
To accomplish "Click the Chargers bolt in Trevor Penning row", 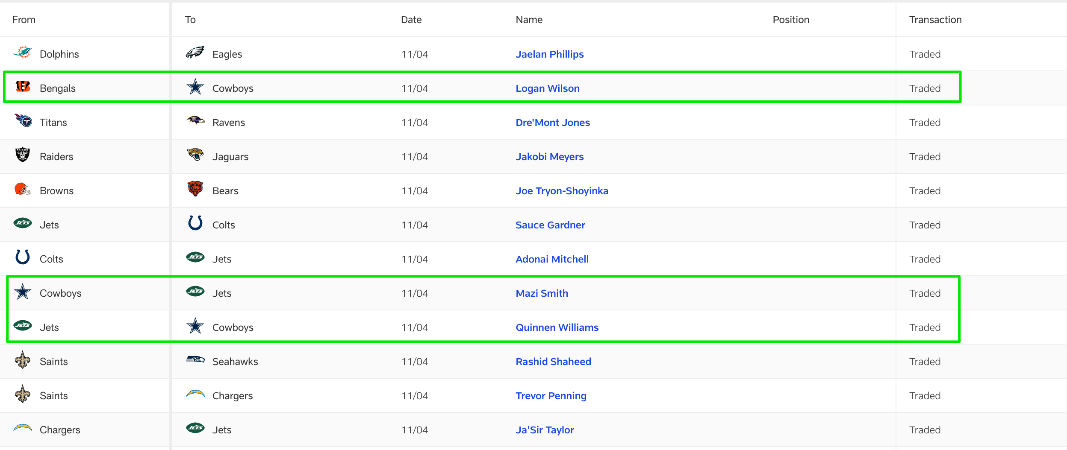I will 195,394.
